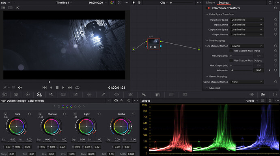
Task: Open the Color Warper palette
Action: [x=89, y=94]
